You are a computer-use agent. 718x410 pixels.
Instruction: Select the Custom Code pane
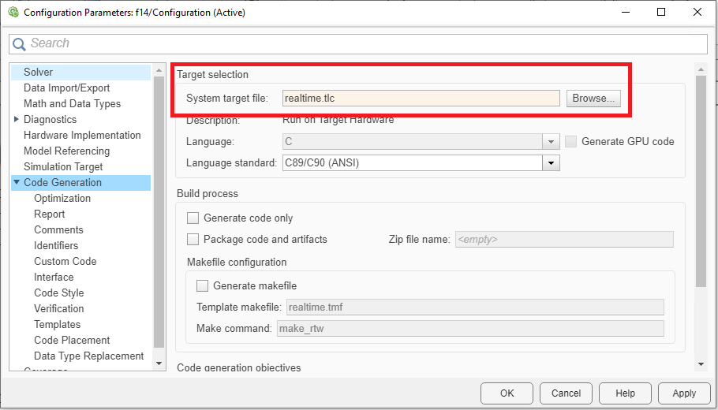[x=65, y=262]
